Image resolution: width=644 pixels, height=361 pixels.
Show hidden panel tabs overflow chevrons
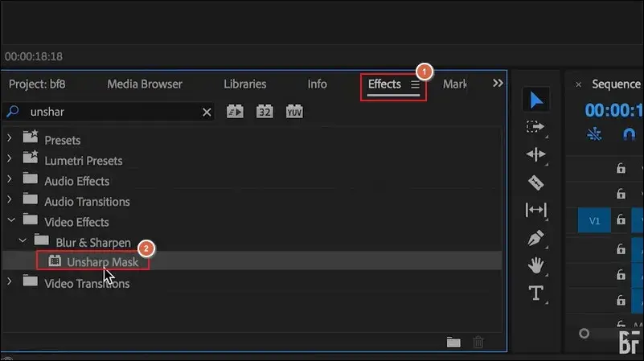pyautogui.click(x=498, y=84)
